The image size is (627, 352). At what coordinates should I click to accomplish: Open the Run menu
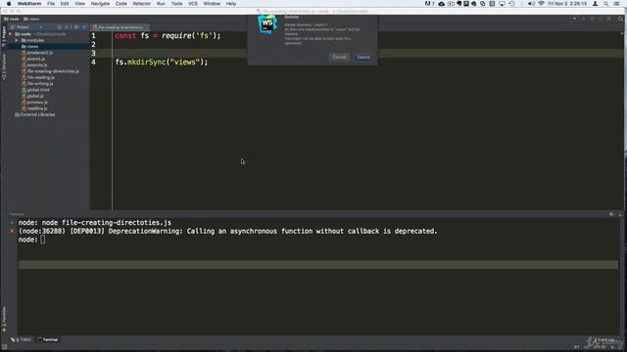click(x=161, y=4)
